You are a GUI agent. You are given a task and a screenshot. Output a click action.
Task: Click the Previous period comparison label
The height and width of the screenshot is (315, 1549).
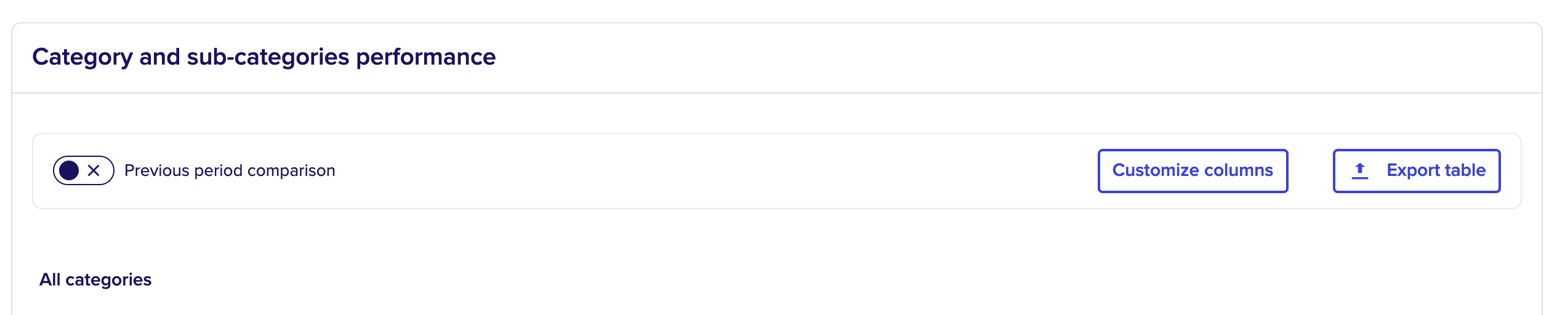pyautogui.click(x=230, y=170)
